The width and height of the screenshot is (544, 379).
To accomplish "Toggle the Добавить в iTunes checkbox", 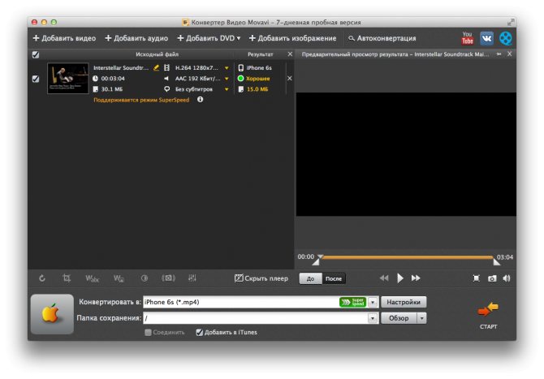I will click(x=200, y=332).
